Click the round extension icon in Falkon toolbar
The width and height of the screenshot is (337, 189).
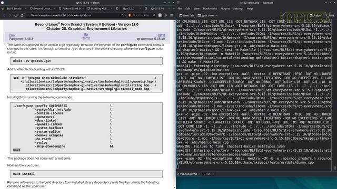coord(160,15)
